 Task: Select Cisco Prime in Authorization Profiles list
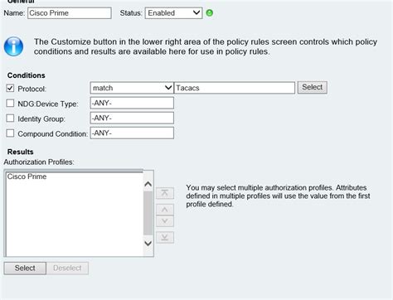point(27,177)
